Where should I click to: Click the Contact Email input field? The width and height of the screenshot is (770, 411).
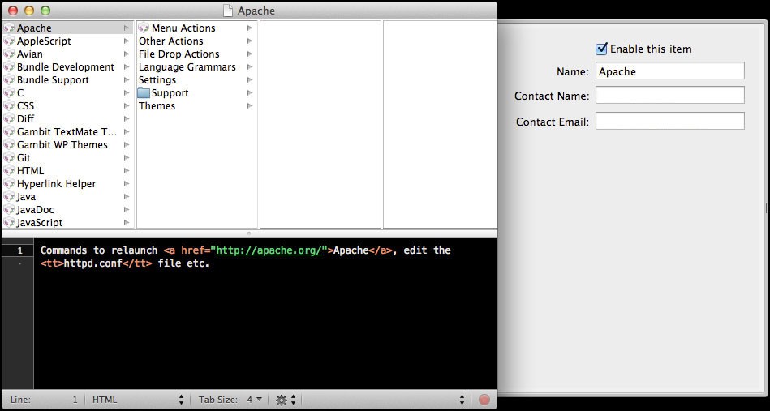coord(670,121)
